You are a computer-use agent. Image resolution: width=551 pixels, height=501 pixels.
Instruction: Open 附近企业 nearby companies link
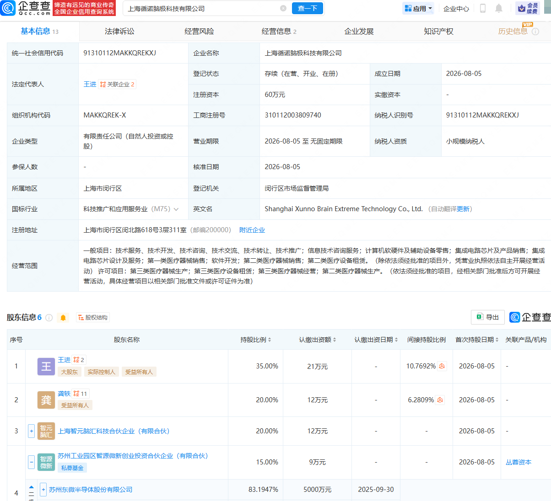click(x=252, y=230)
